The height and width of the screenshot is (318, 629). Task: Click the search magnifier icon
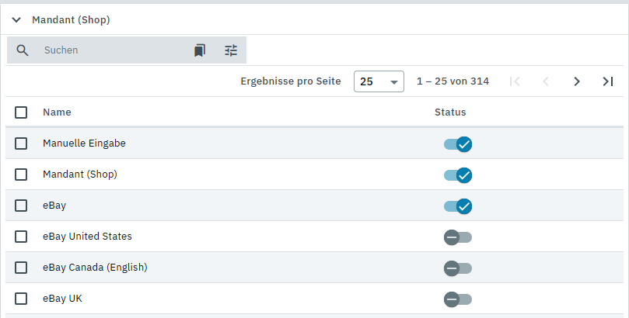[23, 50]
